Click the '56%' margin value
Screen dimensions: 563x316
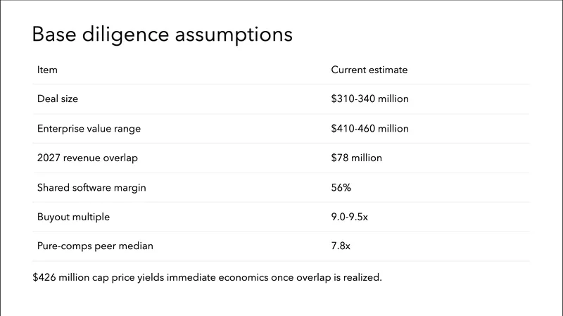[341, 188]
